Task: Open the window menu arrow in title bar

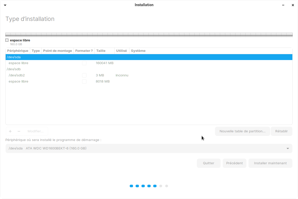Action: coord(5,5)
